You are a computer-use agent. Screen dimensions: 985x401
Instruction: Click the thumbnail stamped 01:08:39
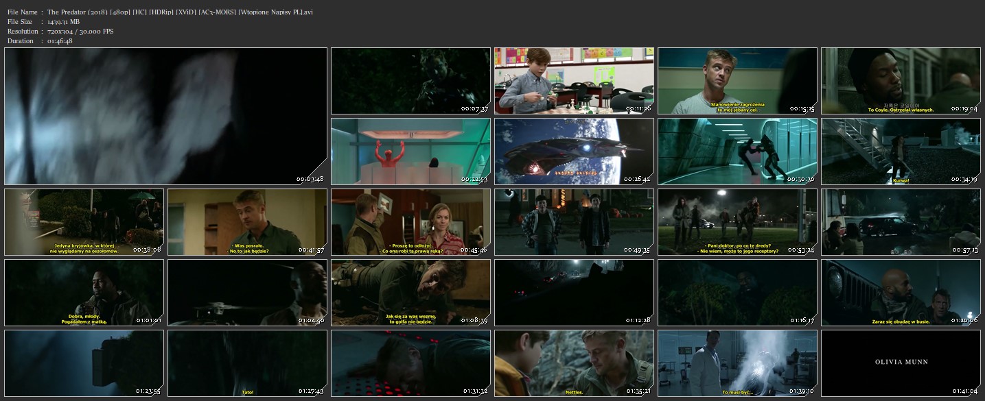point(410,293)
